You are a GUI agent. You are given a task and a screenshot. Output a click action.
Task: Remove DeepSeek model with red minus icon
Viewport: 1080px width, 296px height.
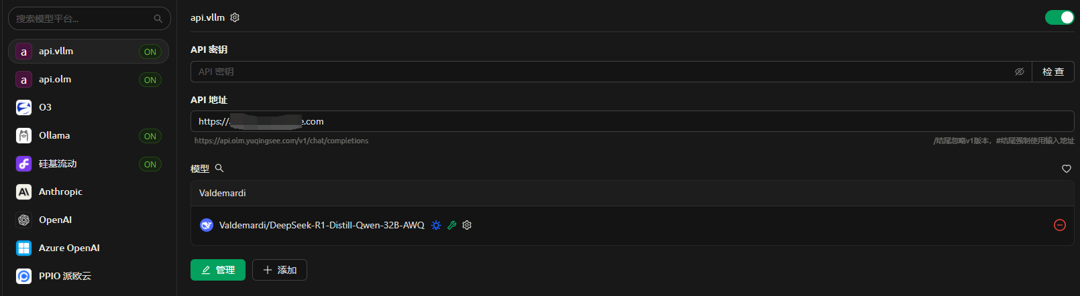point(1060,225)
